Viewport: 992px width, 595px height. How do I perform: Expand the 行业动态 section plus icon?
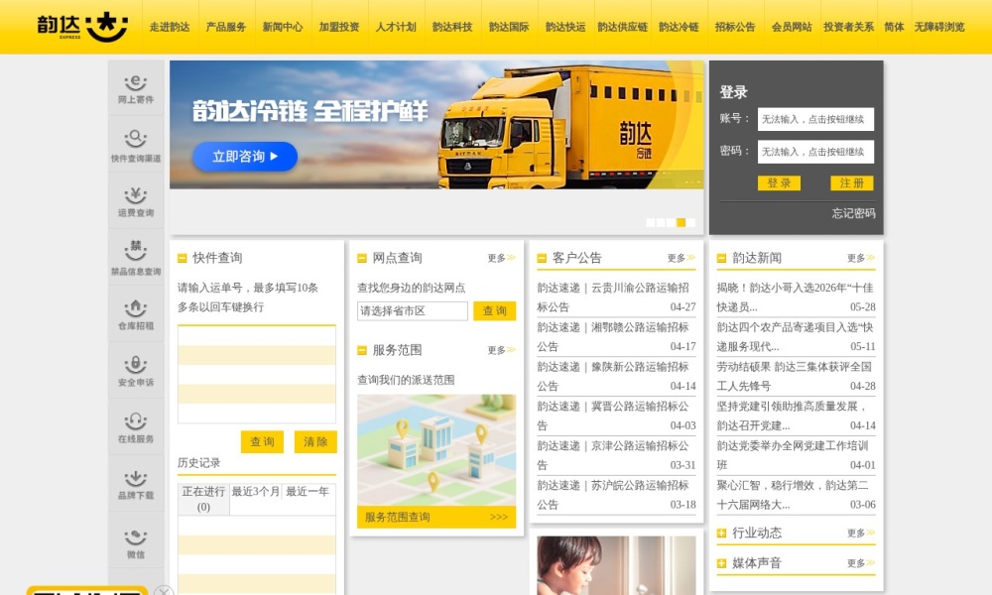[721, 534]
